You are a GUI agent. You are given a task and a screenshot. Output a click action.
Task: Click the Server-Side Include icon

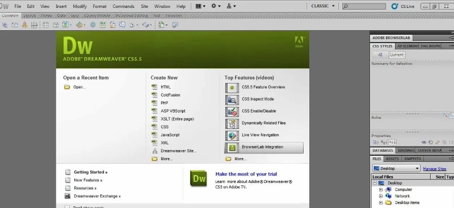tap(112, 25)
